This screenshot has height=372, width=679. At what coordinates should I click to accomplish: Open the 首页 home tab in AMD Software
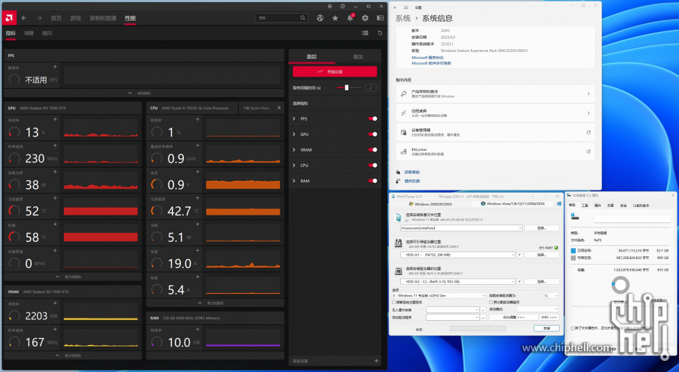click(x=56, y=18)
